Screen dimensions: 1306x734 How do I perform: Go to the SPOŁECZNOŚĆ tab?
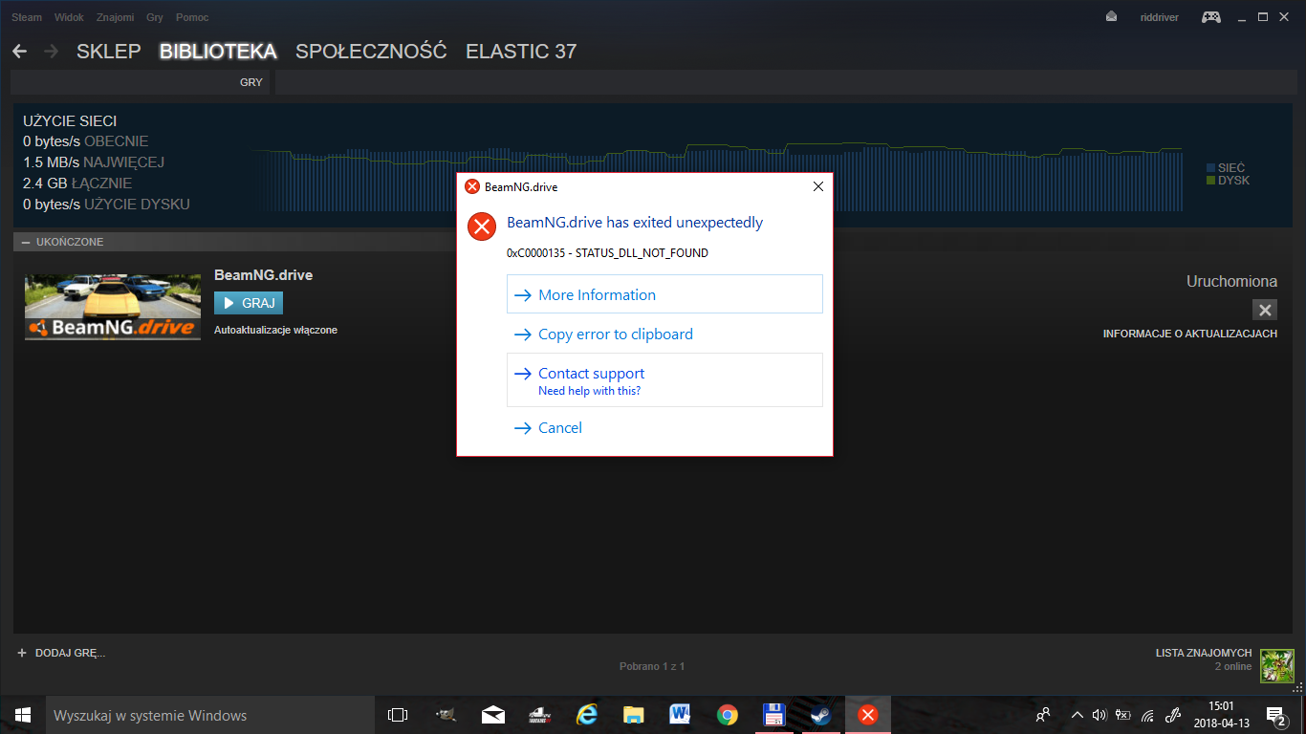click(371, 52)
